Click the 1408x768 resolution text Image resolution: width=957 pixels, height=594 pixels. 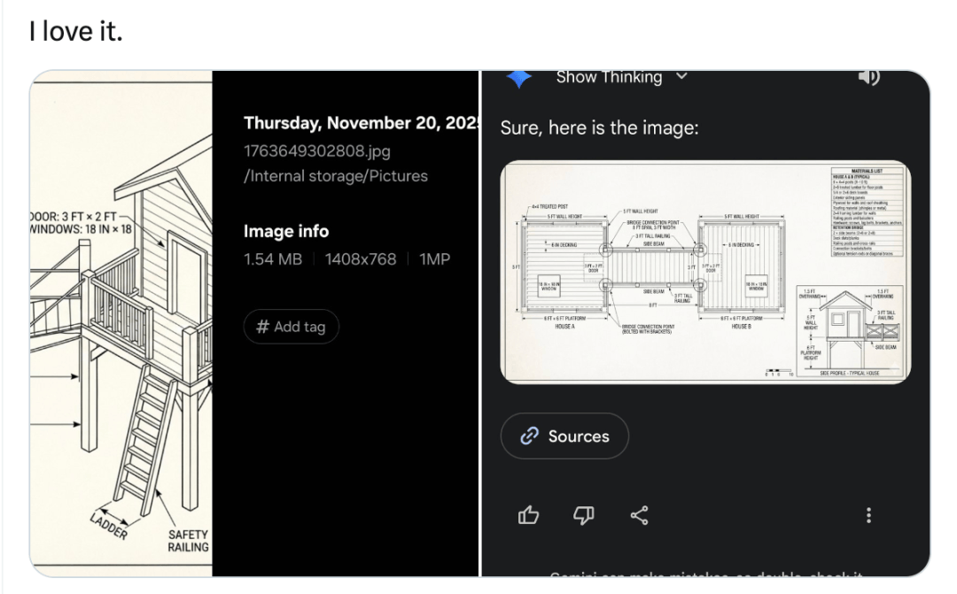point(361,259)
